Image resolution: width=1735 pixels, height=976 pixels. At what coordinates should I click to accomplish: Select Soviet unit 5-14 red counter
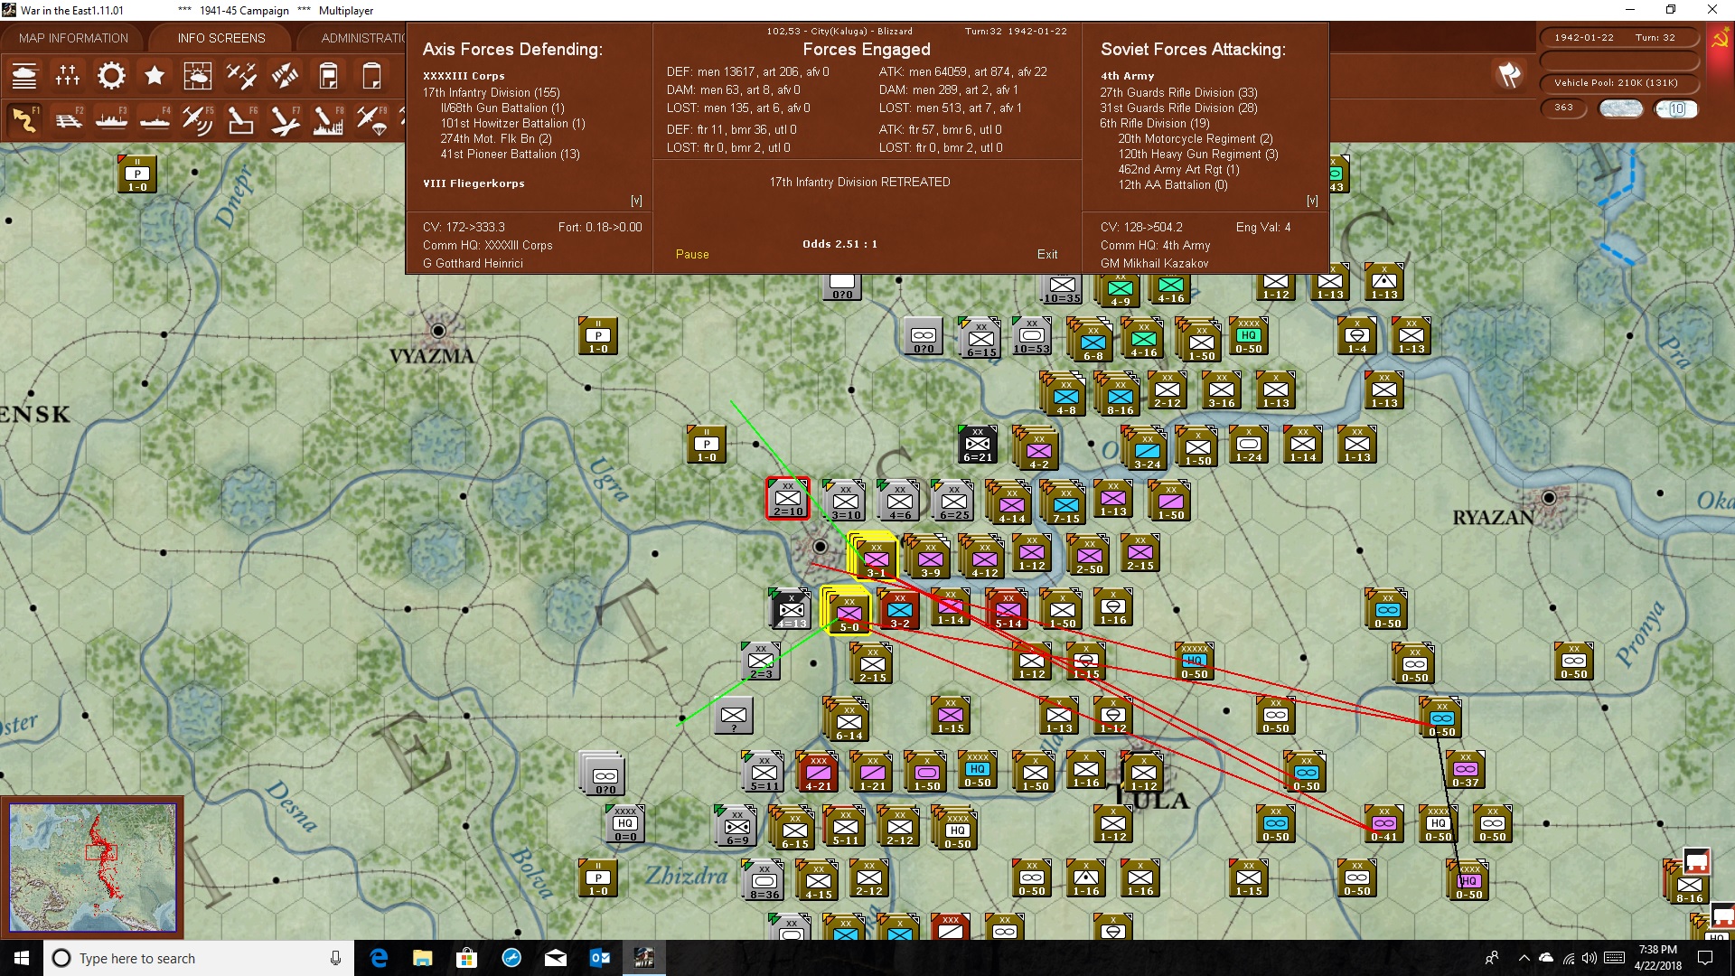coord(1008,610)
